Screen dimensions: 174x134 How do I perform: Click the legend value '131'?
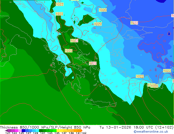pyautogui.click(x=43, y=133)
